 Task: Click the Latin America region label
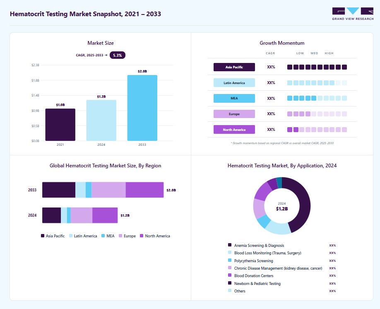tap(234, 83)
